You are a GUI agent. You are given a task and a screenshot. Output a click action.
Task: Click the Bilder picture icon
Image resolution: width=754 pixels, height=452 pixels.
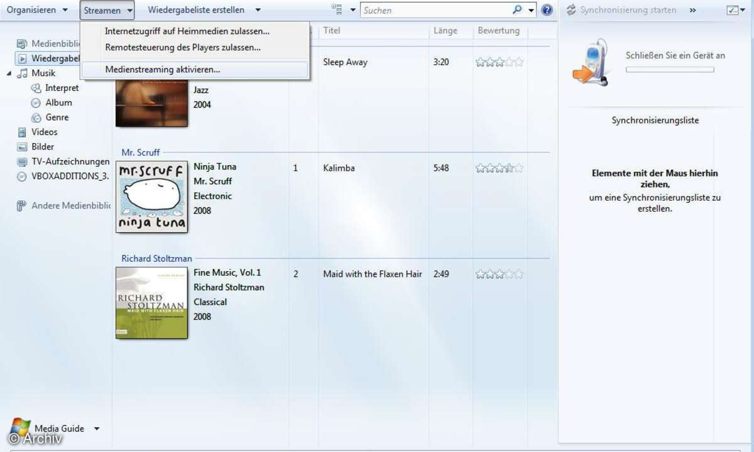[22, 147]
